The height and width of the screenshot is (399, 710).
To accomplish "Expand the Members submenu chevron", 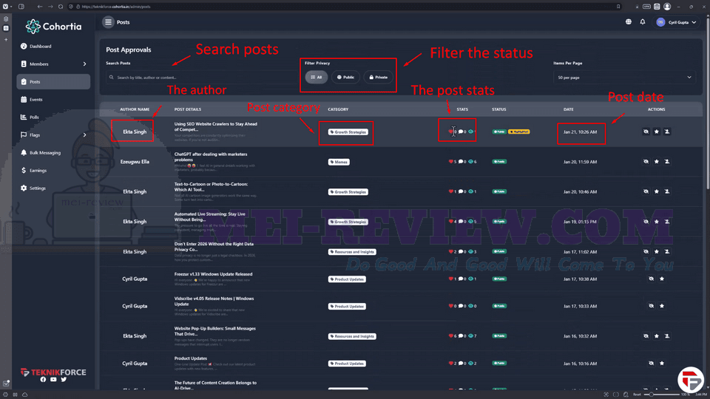I will pyautogui.click(x=84, y=64).
